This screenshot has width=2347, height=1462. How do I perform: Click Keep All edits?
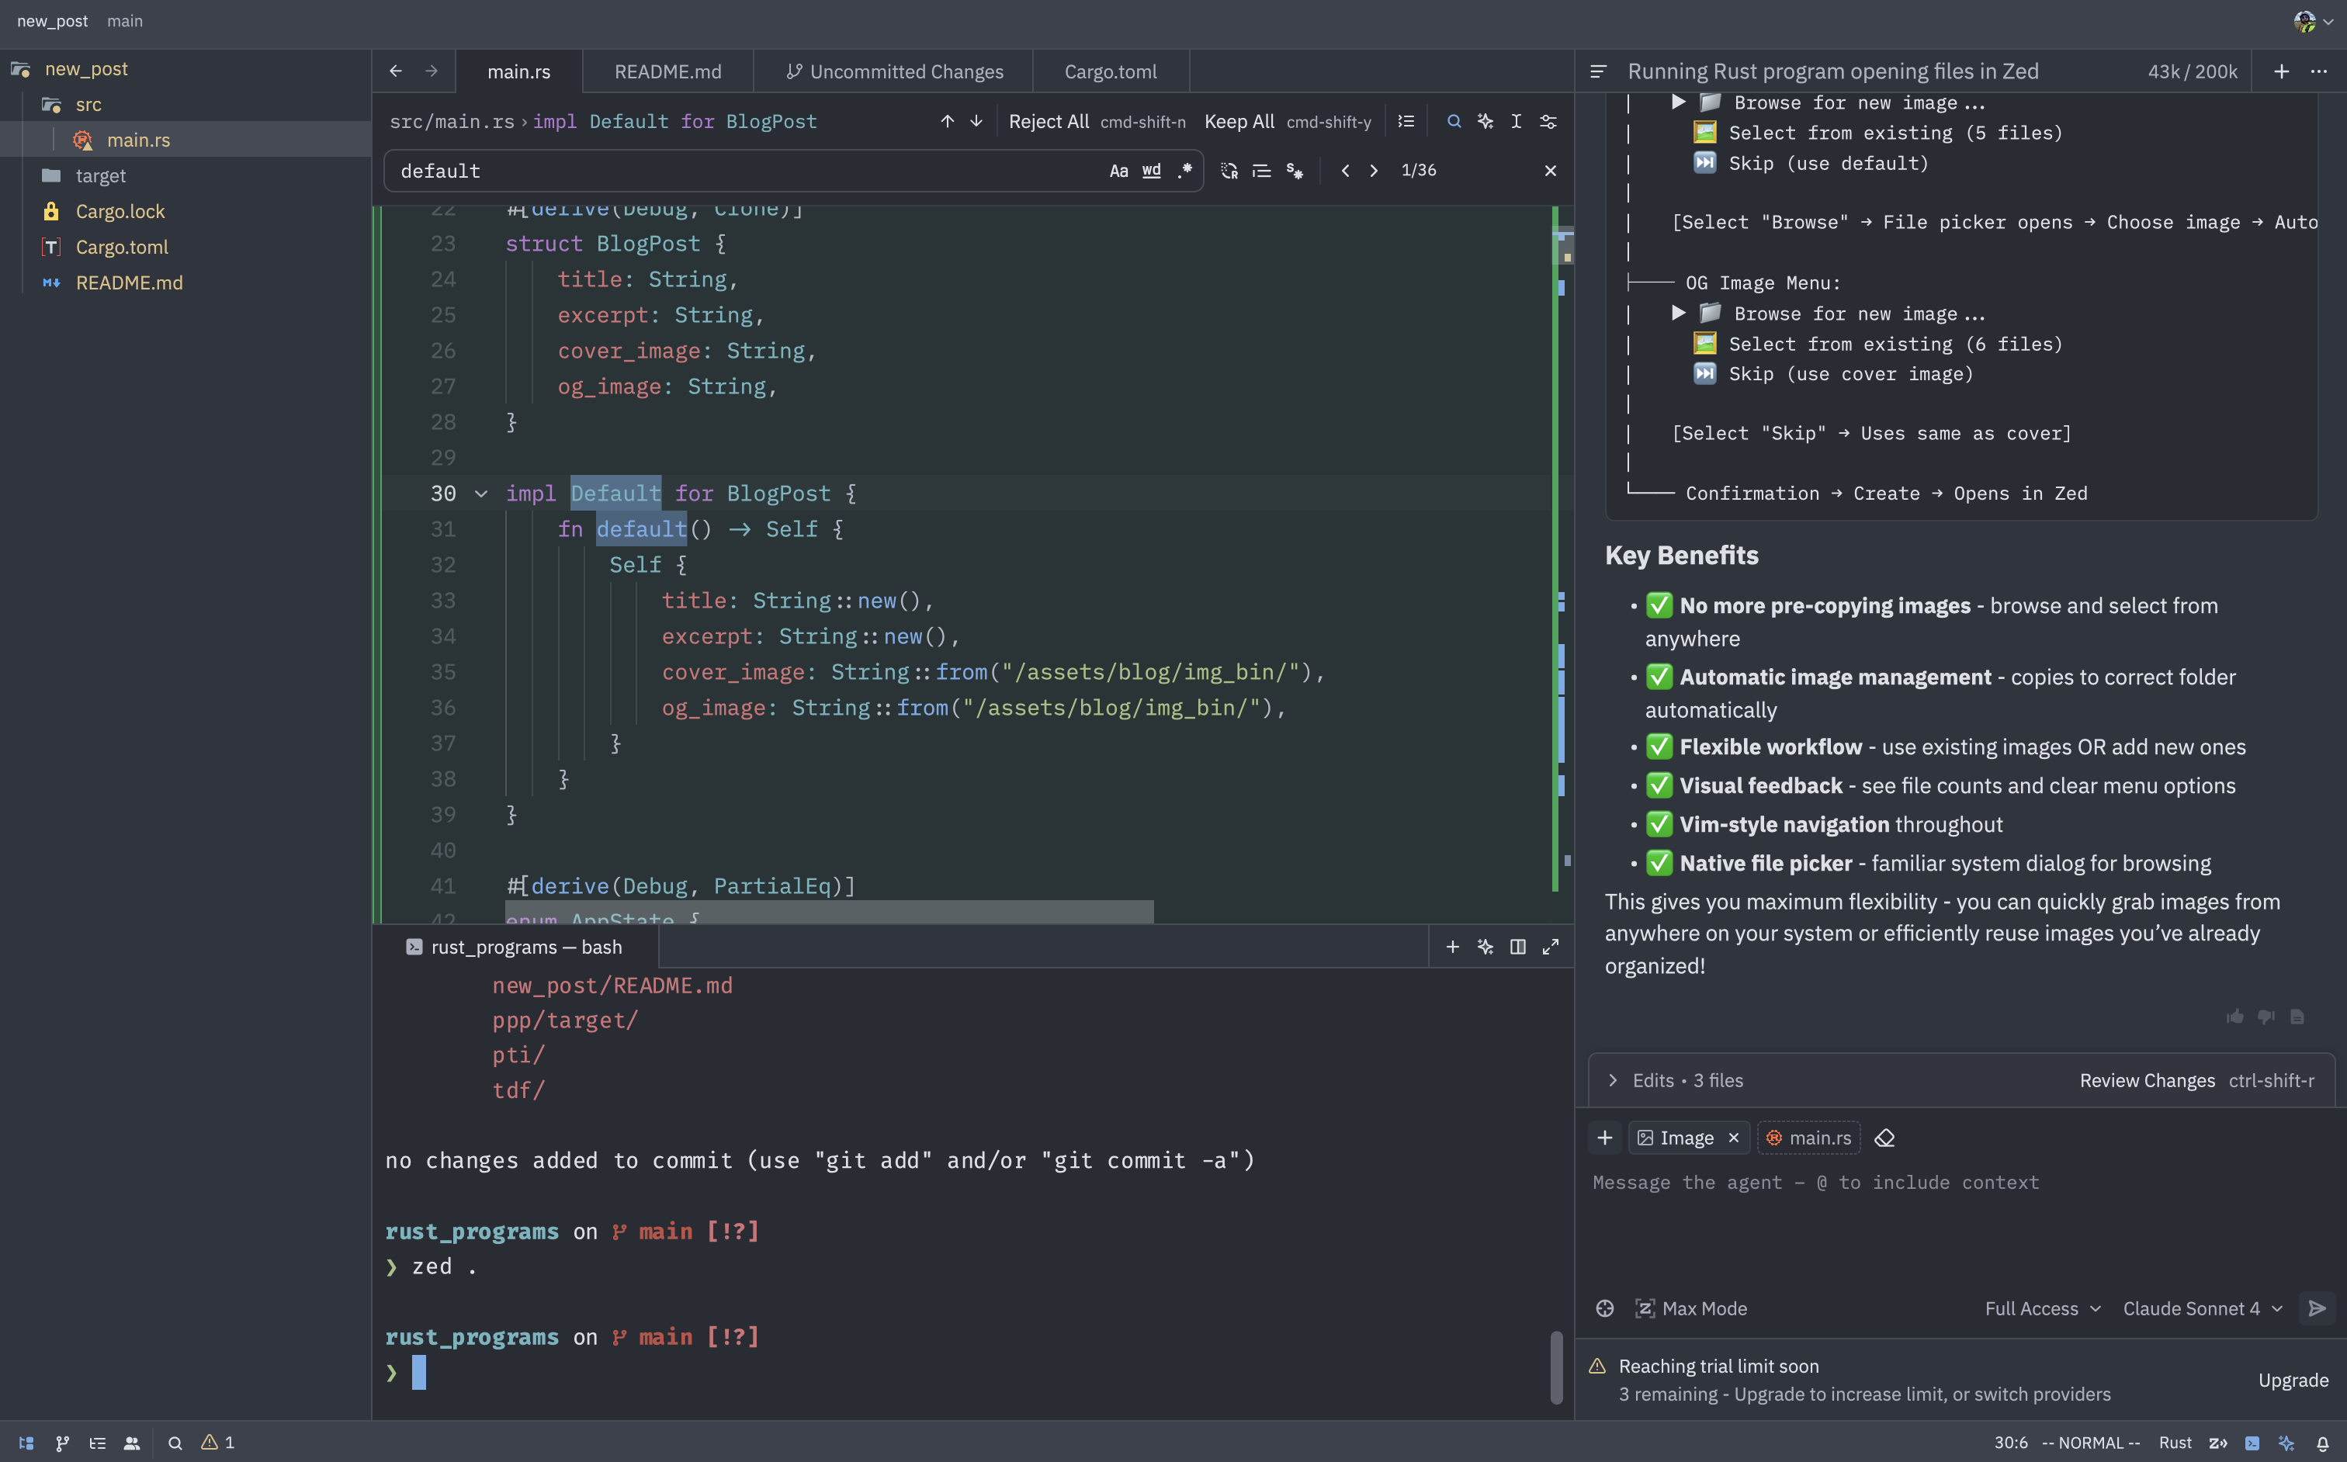1287,122
